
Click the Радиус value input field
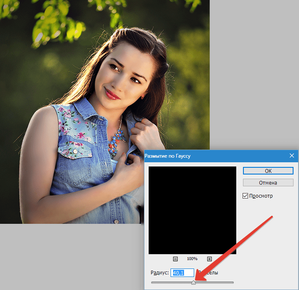182,273
